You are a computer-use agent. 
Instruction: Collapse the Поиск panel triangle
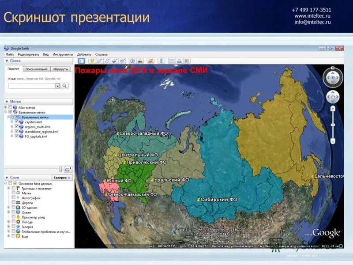(7, 61)
